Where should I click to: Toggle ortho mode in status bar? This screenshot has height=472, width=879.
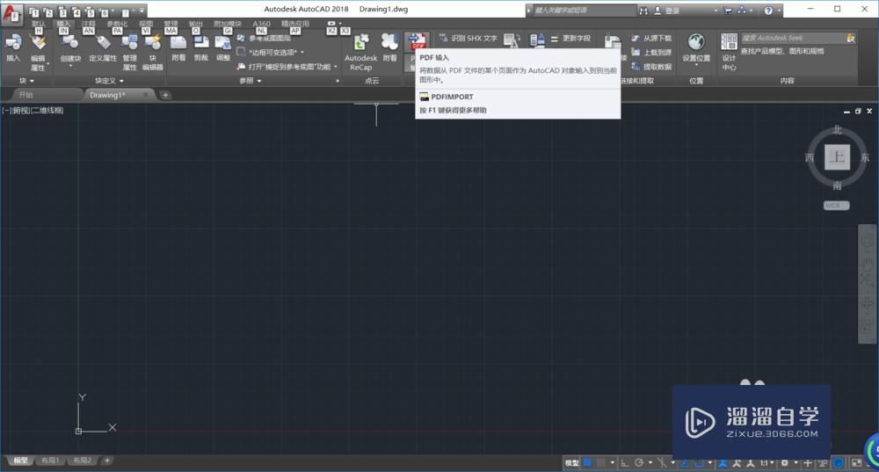(x=624, y=463)
